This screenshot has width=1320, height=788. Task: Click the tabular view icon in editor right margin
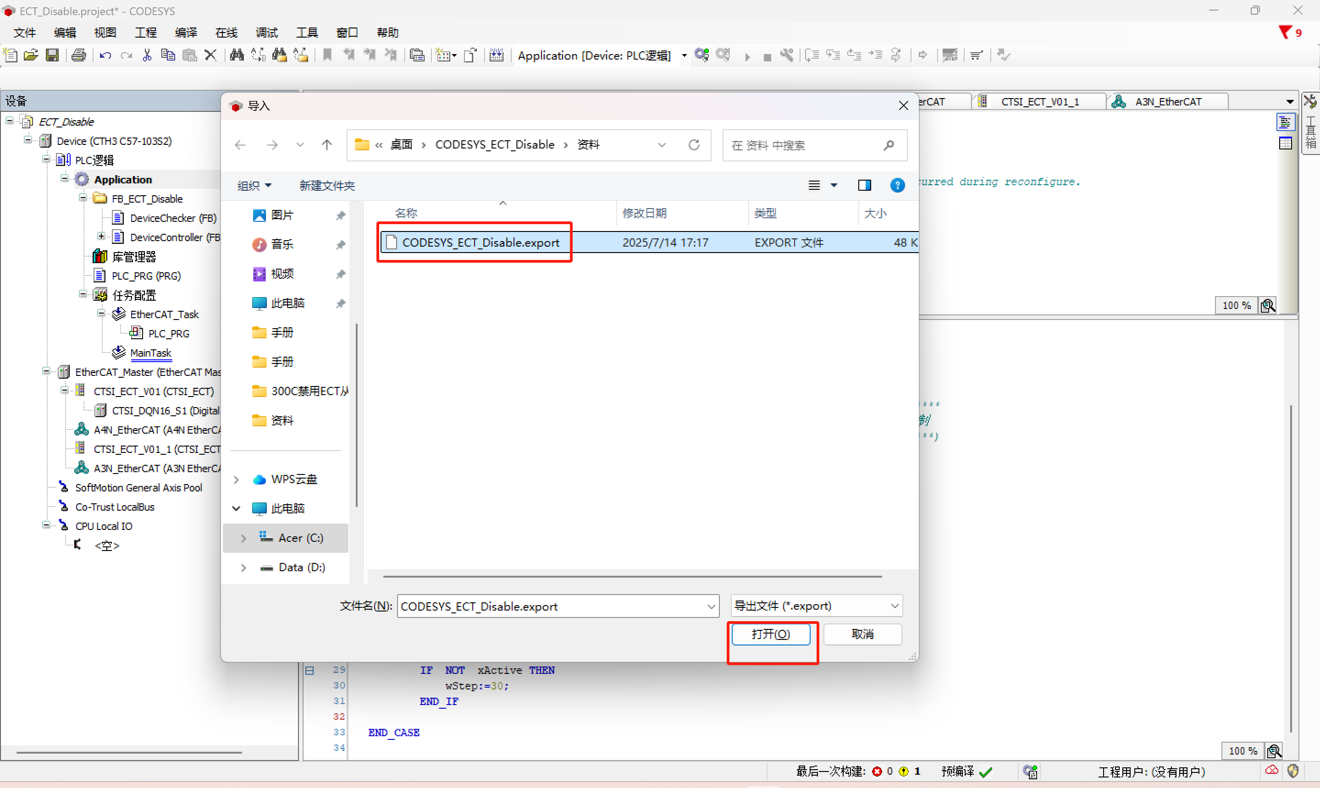[1286, 143]
